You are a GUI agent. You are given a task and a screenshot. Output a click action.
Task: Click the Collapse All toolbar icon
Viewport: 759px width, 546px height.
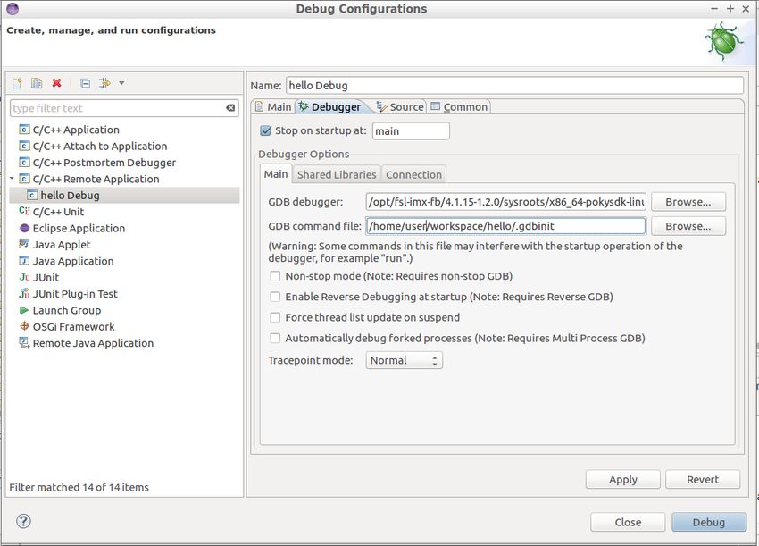pos(85,83)
